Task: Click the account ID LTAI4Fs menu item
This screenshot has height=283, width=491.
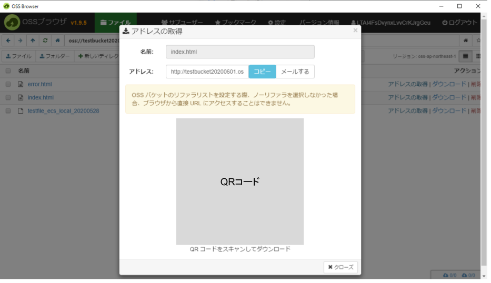Action: (x=391, y=23)
